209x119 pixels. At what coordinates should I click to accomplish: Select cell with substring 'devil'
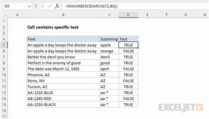pyautogui.click(x=109, y=57)
